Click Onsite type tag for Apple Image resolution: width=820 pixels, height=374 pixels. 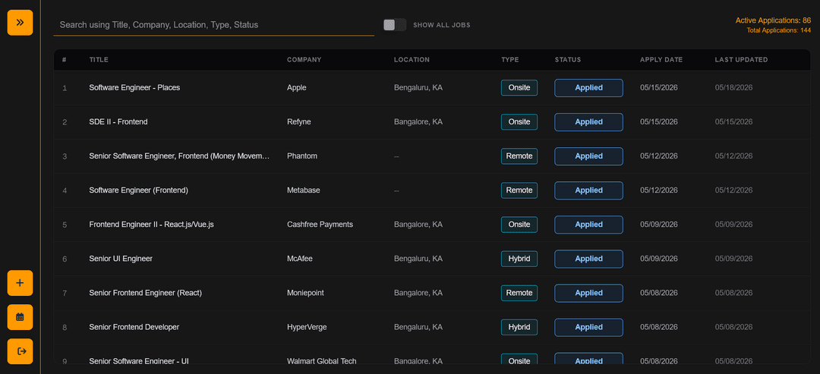[519, 88]
